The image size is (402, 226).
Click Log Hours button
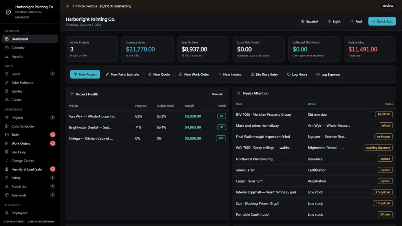(x=297, y=74)
